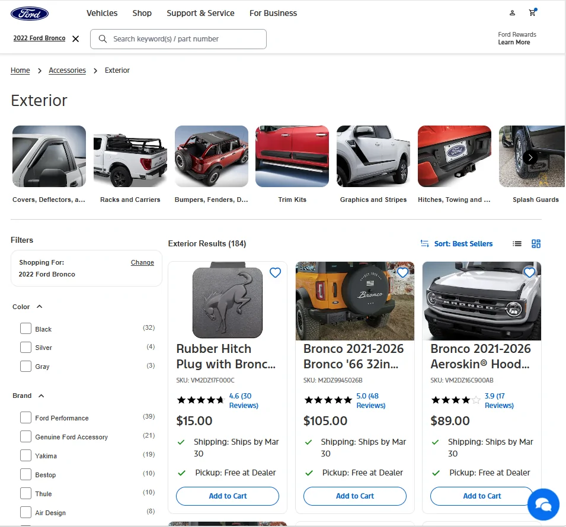Collapse the Brand filter section
The height and width of the screenshot is (527, 566).
(40, 395)
